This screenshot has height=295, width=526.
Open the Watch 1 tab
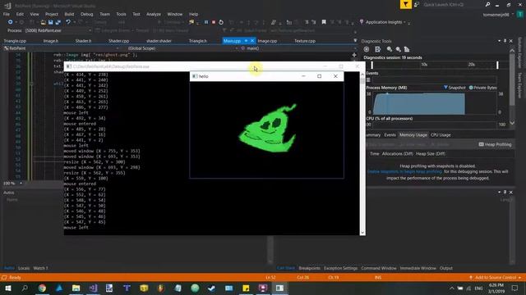pos(40,268)
